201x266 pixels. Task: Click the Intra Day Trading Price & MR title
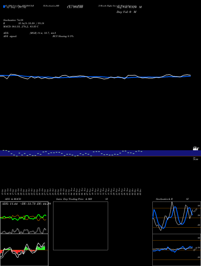(x=74, y=199)
